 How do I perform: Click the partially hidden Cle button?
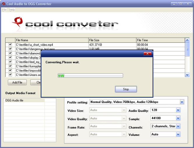coord(36,82)
